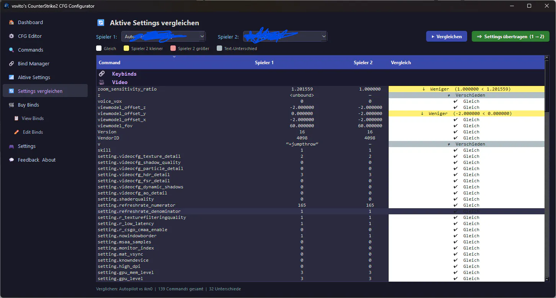The width and height of the screenshot is (556, 298).
Task: Click the 32 Unterschiede status text
Action: (x=225, y=289)
